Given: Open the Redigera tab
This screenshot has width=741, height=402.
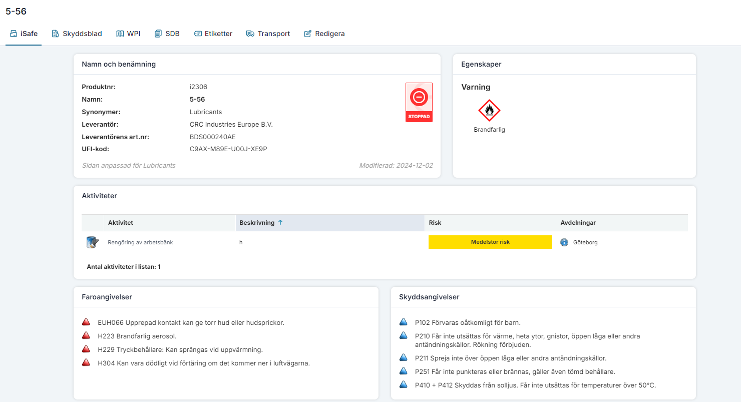Looking at the screenshot, I should [324, 34].
